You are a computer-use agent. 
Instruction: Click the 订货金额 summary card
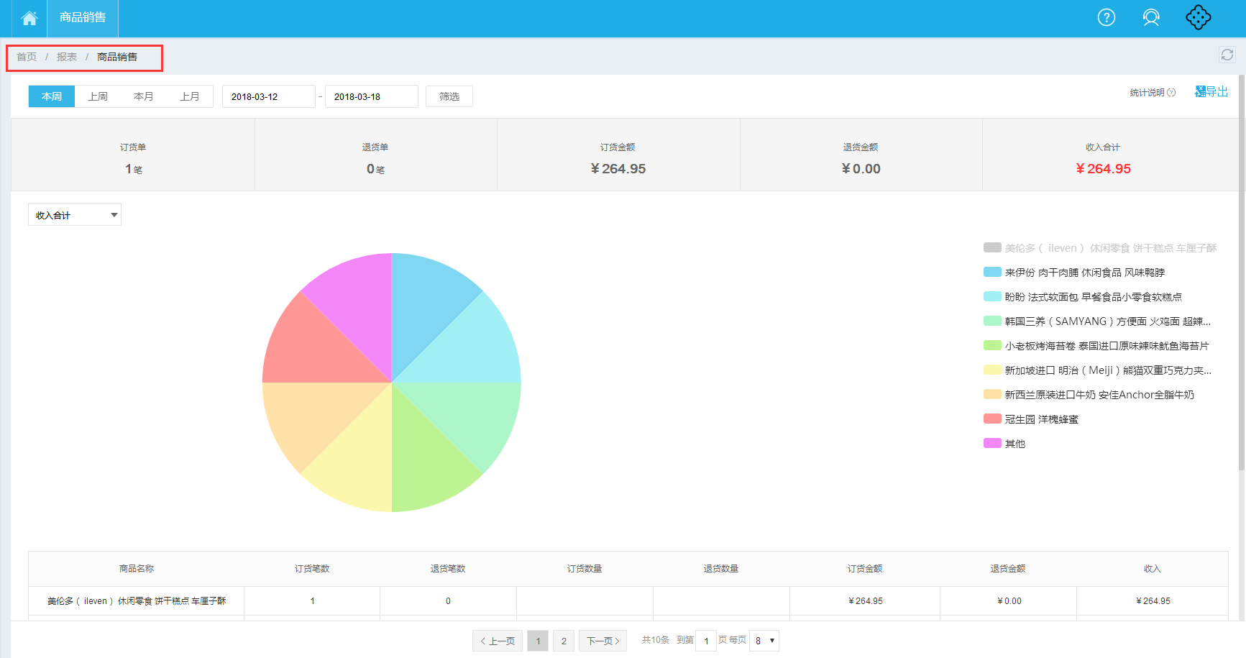618,155
